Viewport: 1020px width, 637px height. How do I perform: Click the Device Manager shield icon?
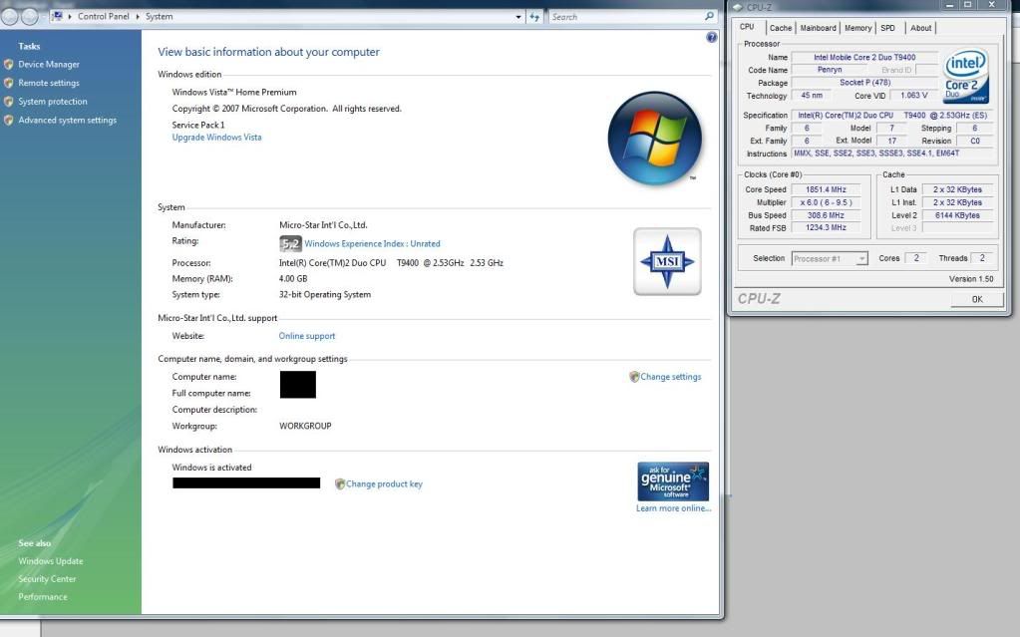point(8,65)
